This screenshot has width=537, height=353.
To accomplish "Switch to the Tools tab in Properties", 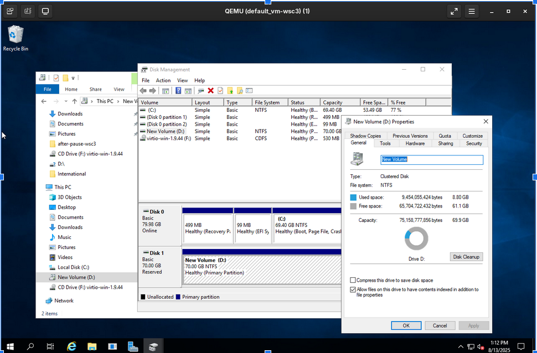I will [x=385, y=143].
